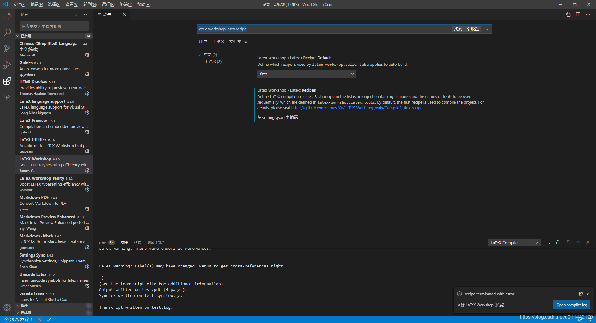Open the Go menu
Image resolution: width=596 pixels, height=323 pixels.
[90, 4]
